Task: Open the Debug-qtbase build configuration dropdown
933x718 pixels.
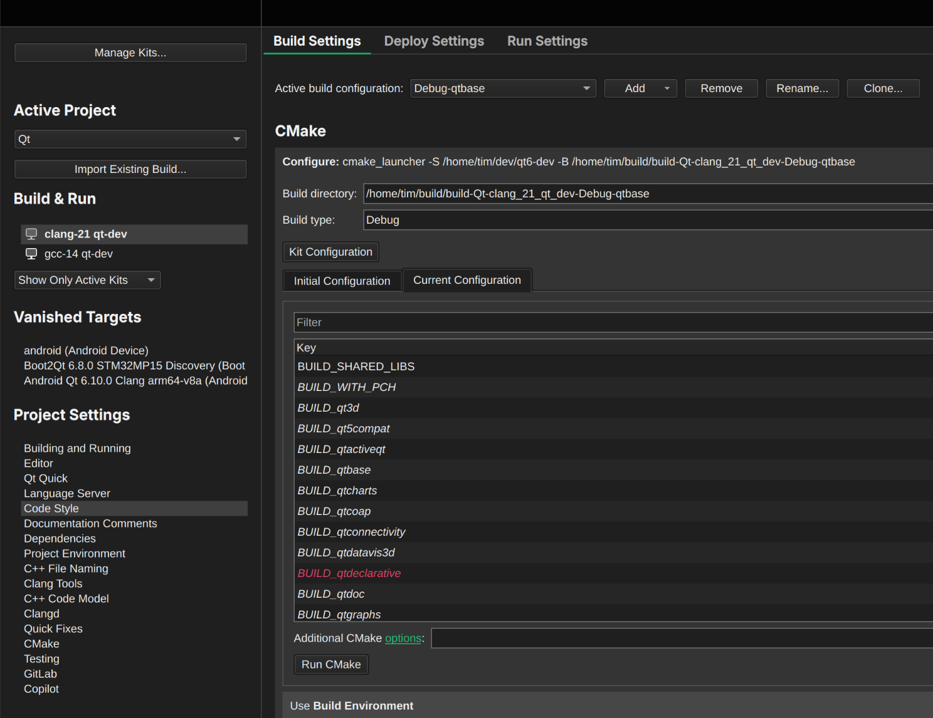Action: 503,88
